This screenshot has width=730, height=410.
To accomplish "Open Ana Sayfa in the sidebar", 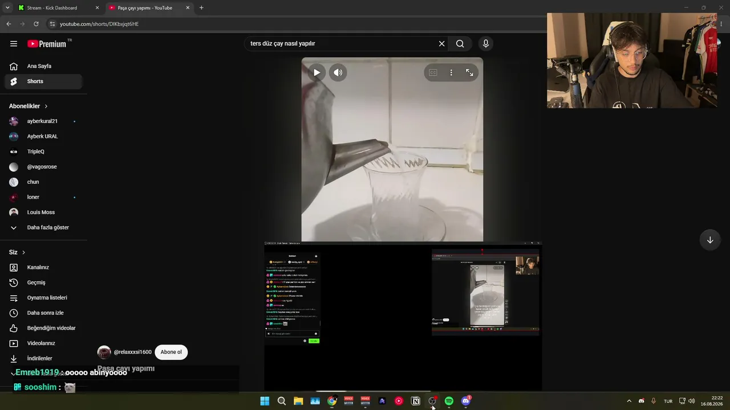I will (x=43, y=66).
